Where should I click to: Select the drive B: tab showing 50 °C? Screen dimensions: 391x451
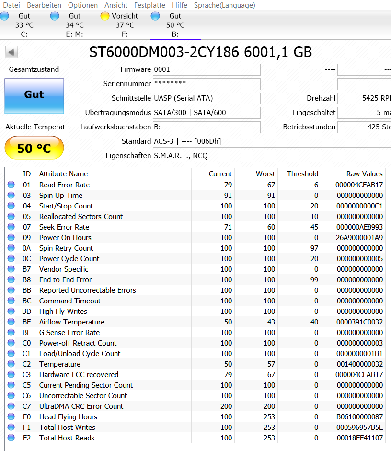pyautogui.click(x=175, y=25)
